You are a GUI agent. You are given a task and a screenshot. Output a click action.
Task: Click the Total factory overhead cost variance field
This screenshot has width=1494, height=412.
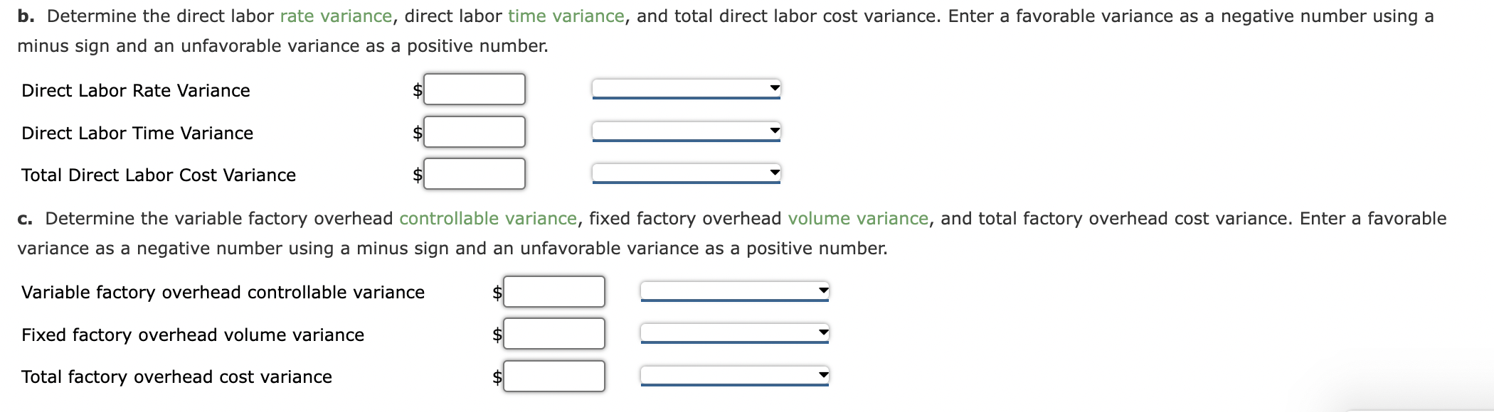coord(553,376)
